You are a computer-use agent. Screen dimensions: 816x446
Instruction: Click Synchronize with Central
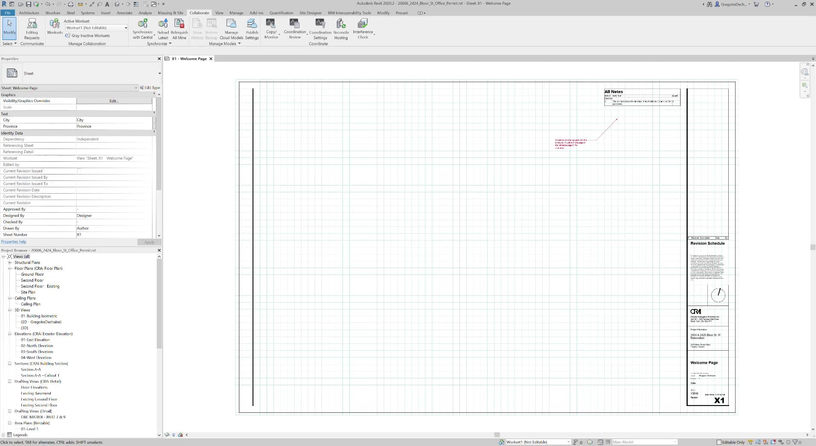pyautogui.click(x=143, y=29)
